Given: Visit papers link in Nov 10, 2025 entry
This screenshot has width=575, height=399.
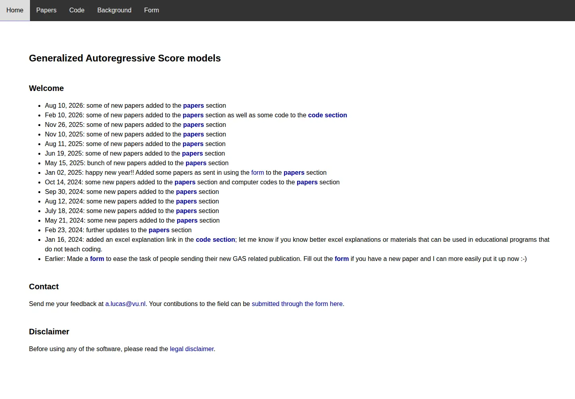Looking at the screenshot, I should click(194, 134).
